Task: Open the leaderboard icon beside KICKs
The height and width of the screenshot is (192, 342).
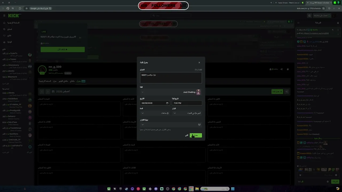Action: (x=309, y=16)
